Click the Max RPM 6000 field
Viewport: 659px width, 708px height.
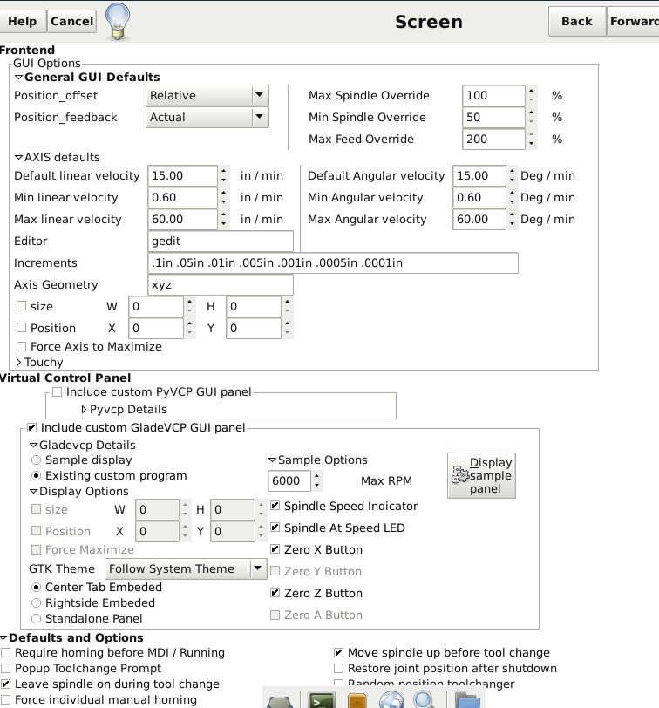click(289, 480)
